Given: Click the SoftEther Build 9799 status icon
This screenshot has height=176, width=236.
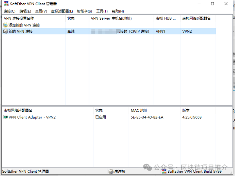Looking at the screenshot, I should [164, 171].
